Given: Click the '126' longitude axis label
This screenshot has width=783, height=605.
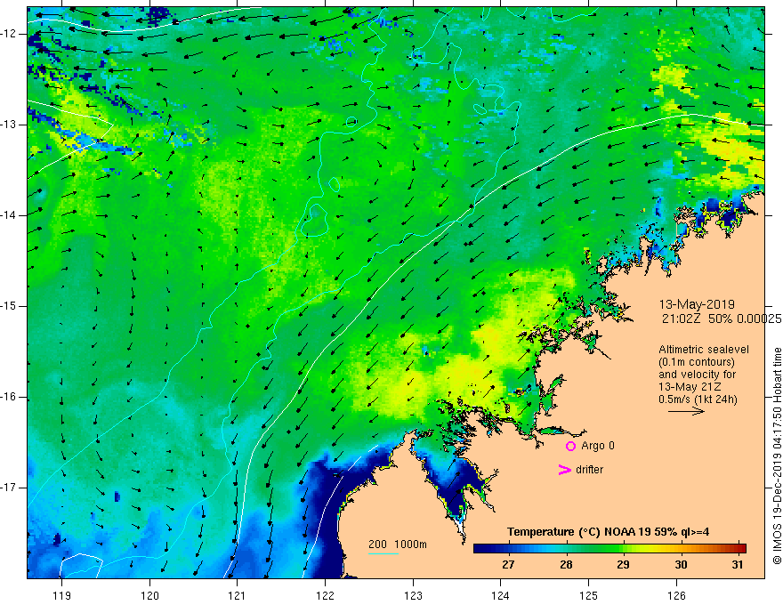Looking at the screenshot, I should tap(676, 595).
